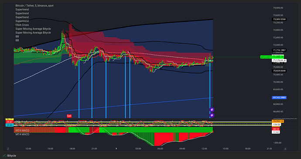Click the Z button on time axis
Screen dimensions: 301x159
coord(8,149)
